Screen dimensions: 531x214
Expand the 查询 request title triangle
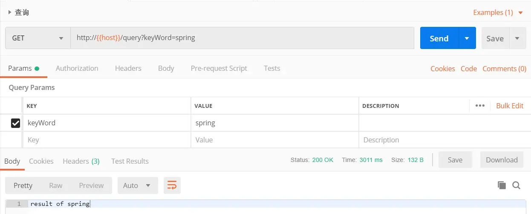10,12
